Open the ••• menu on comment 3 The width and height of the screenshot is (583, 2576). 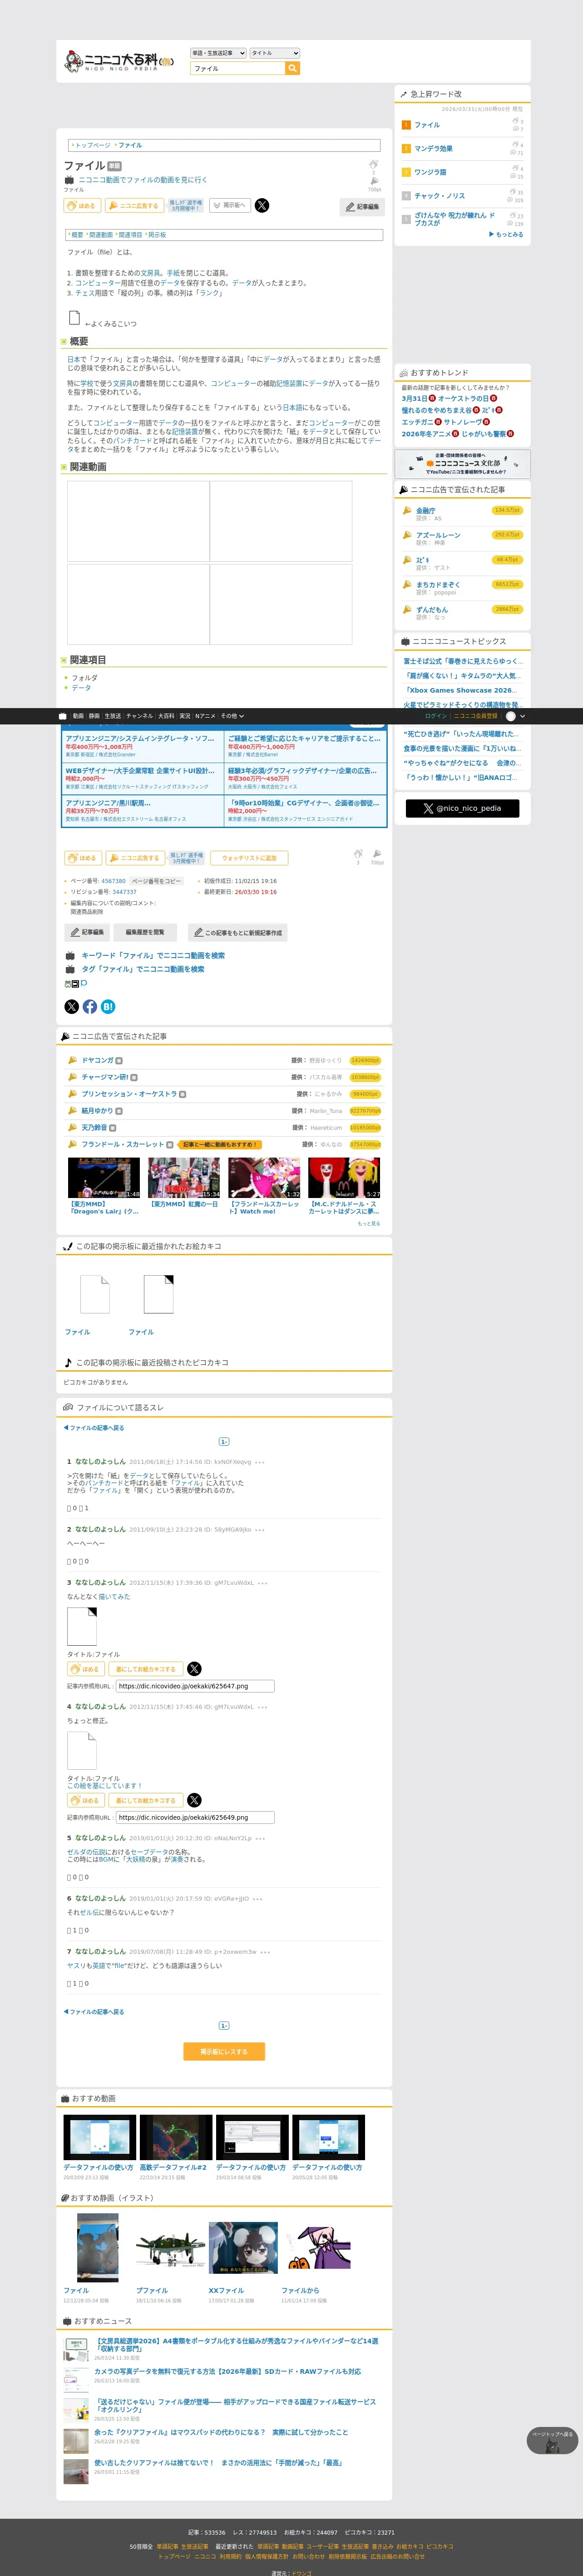pyautogui.click(x=262, y=1583)
